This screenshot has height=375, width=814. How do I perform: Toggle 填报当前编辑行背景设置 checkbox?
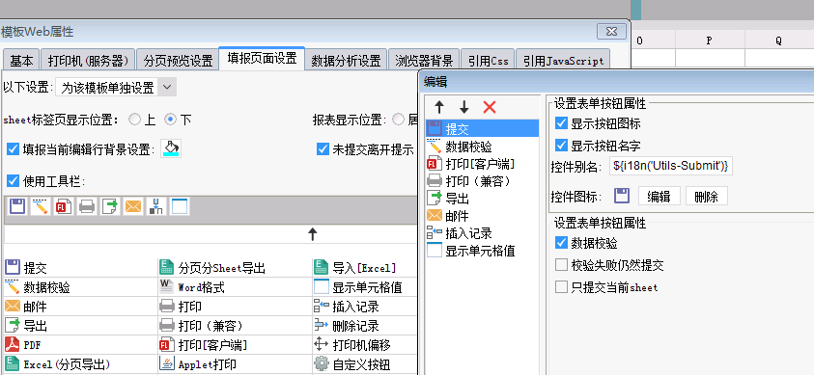[x=13, y=149]
